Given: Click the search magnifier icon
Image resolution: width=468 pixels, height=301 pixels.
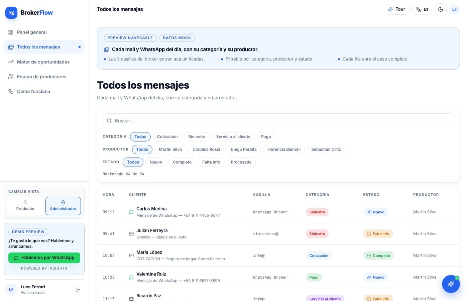Looking at the screenshot, I should (109, 121).
